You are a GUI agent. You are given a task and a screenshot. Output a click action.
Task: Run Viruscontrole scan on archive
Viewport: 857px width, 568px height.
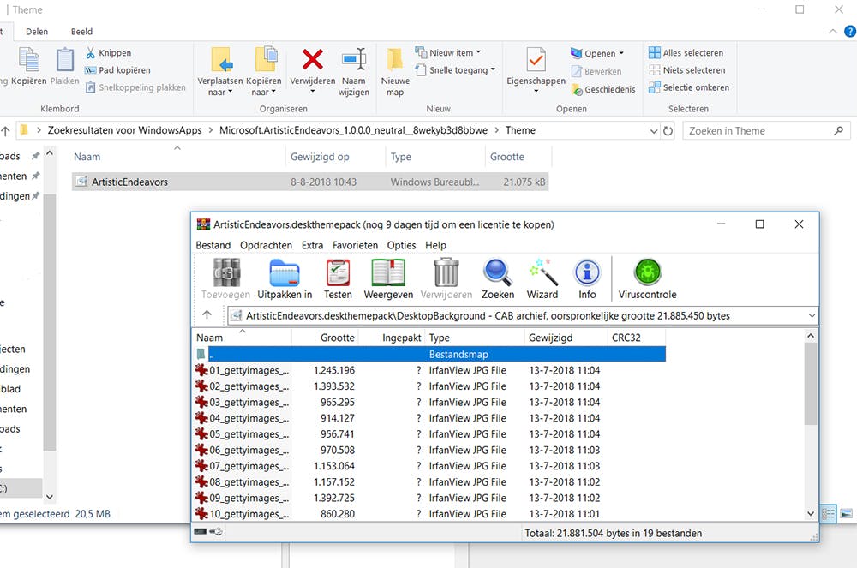point(647,276)
